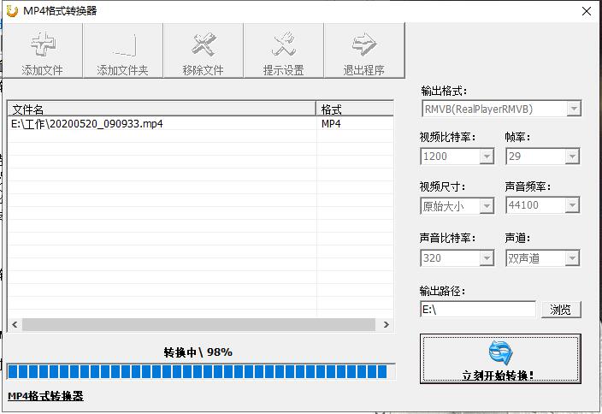Click the horizontal scrollbar left arrow

click(15, 324)
